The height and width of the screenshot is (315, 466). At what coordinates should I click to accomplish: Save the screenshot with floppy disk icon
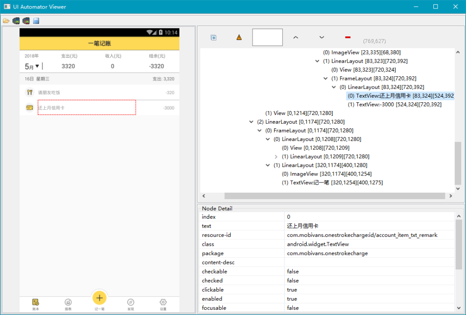click(x=36, y=21)
